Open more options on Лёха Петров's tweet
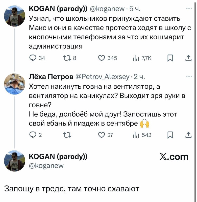The height and width of the screenshot is (202, 197). pyautogui.click(x=188, y=75)
